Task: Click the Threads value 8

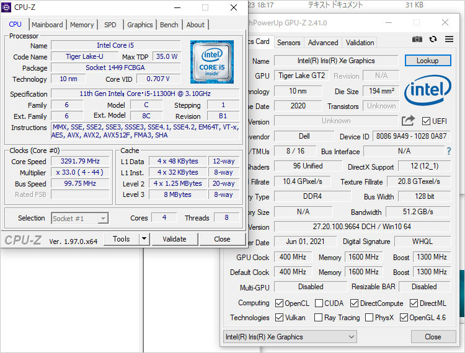Action: (x=226, y=217)
